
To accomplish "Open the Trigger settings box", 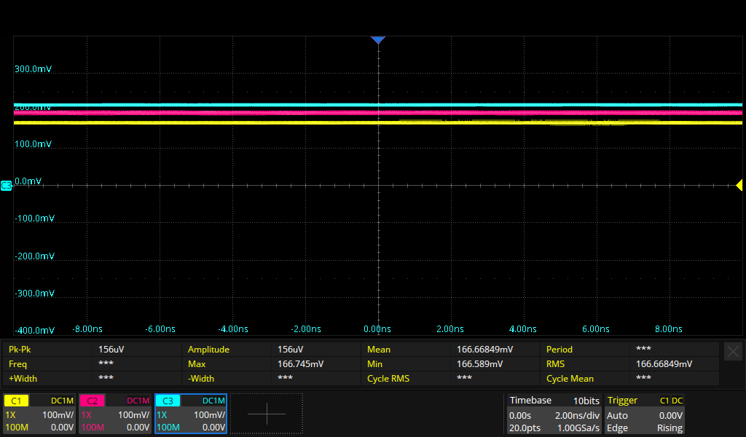I will pyautogui.click(x=645, y=414).
